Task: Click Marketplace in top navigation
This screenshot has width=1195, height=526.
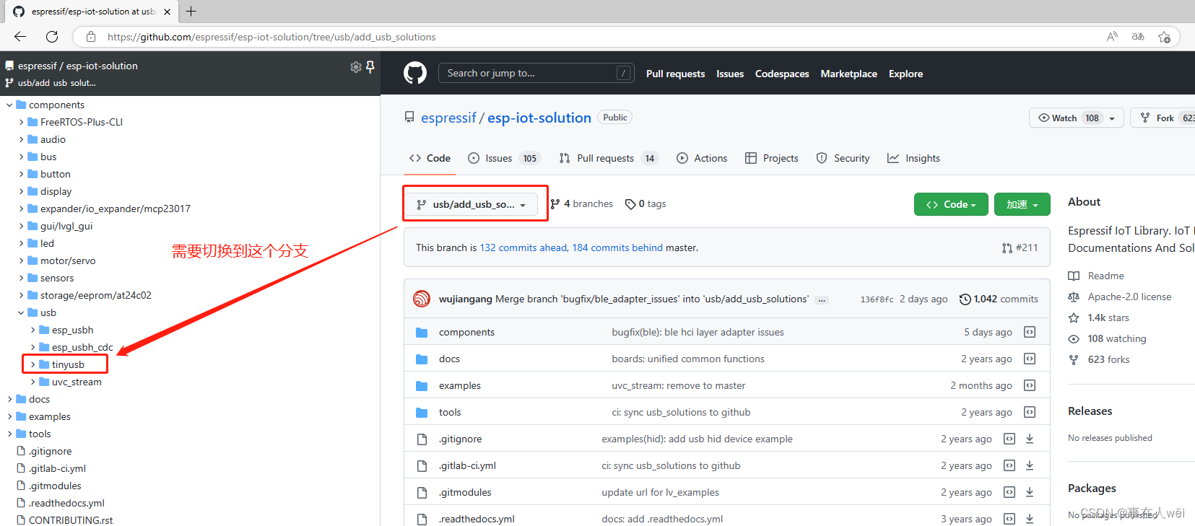Action: point(849,74)
